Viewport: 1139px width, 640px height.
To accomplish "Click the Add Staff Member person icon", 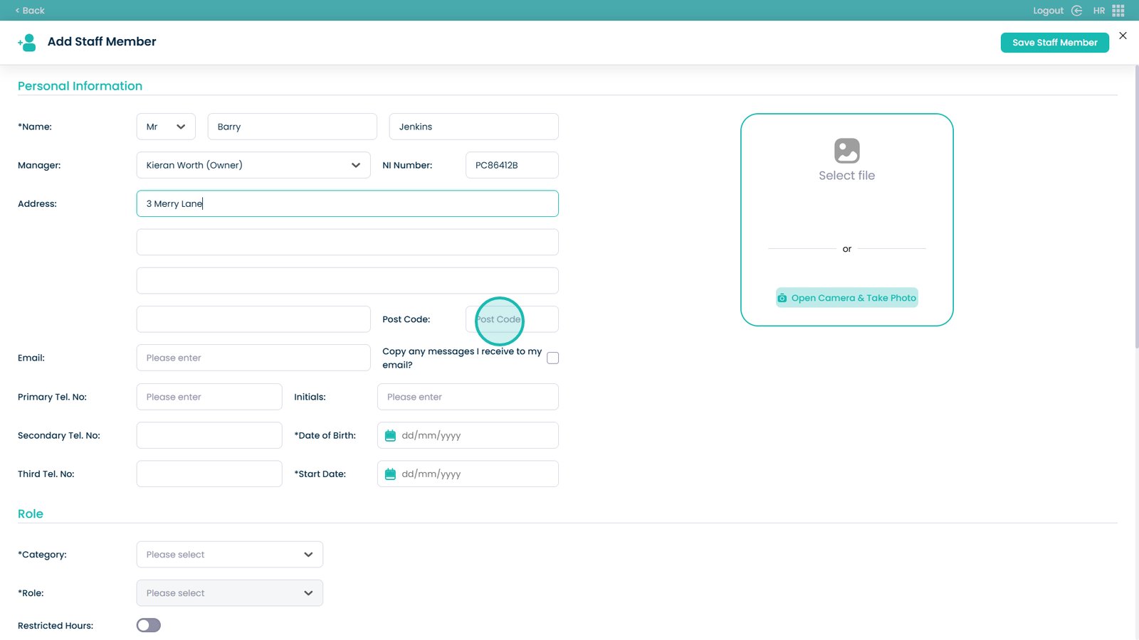I will (27, 43).
